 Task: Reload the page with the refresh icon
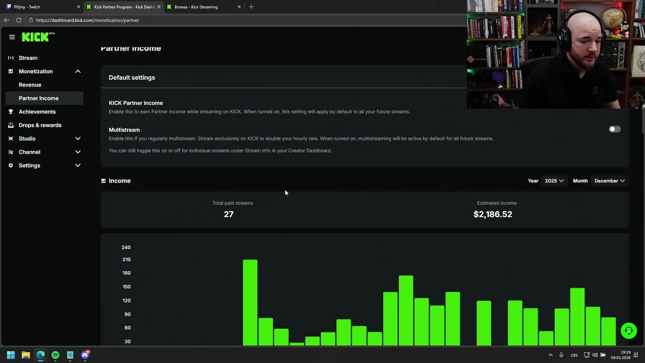tap(19, 20)
